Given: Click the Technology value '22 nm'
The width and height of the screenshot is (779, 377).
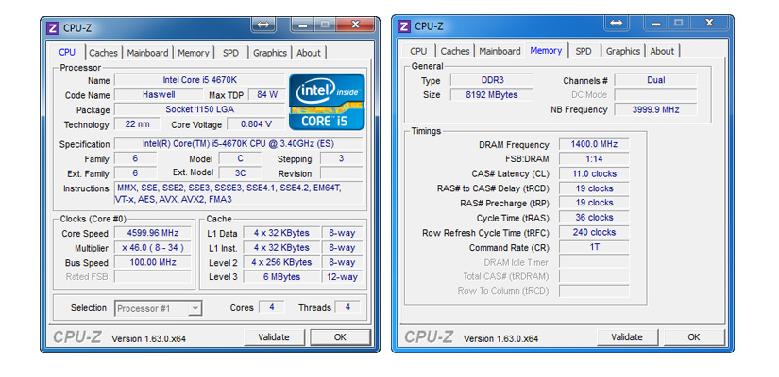Looking at the screenshot, I should 138,124.
